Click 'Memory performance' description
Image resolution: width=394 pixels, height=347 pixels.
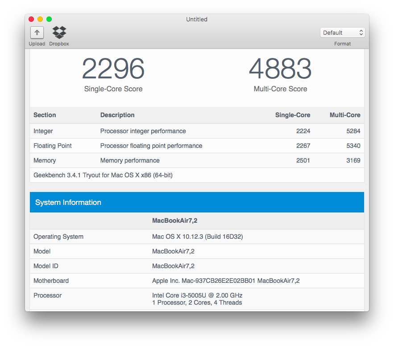(130, 160)
